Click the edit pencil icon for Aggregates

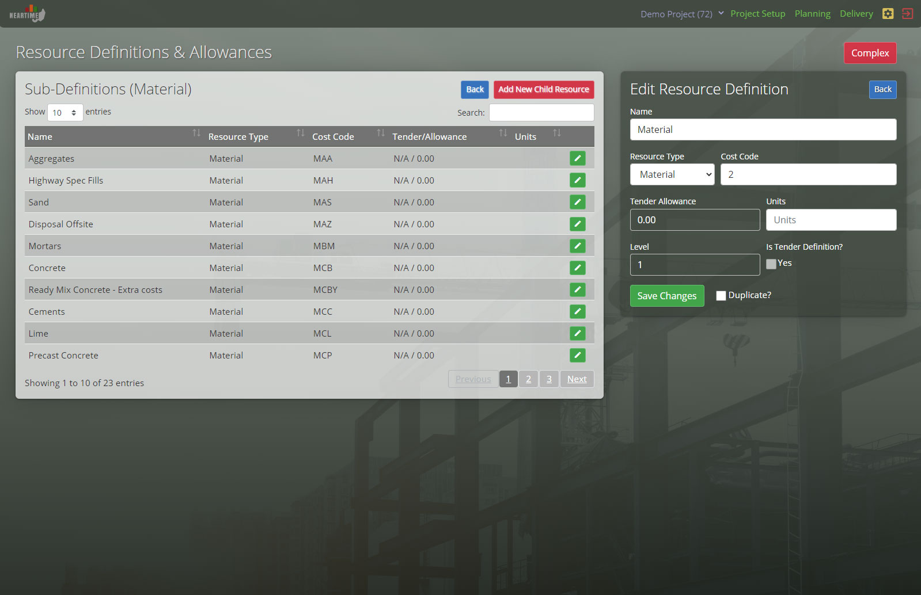click(577, 158)
